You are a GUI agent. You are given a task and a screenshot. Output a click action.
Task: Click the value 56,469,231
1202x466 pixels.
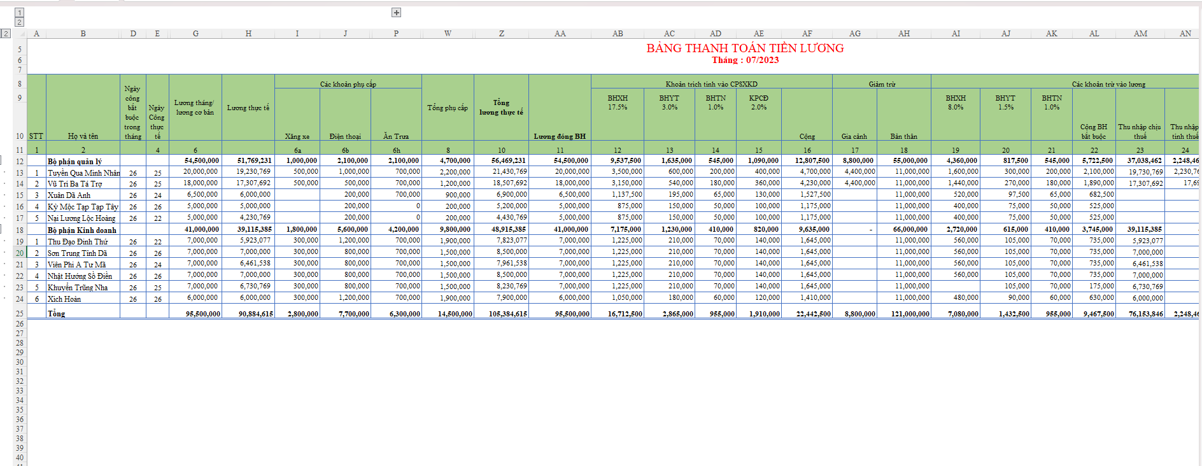coord(508,161)
